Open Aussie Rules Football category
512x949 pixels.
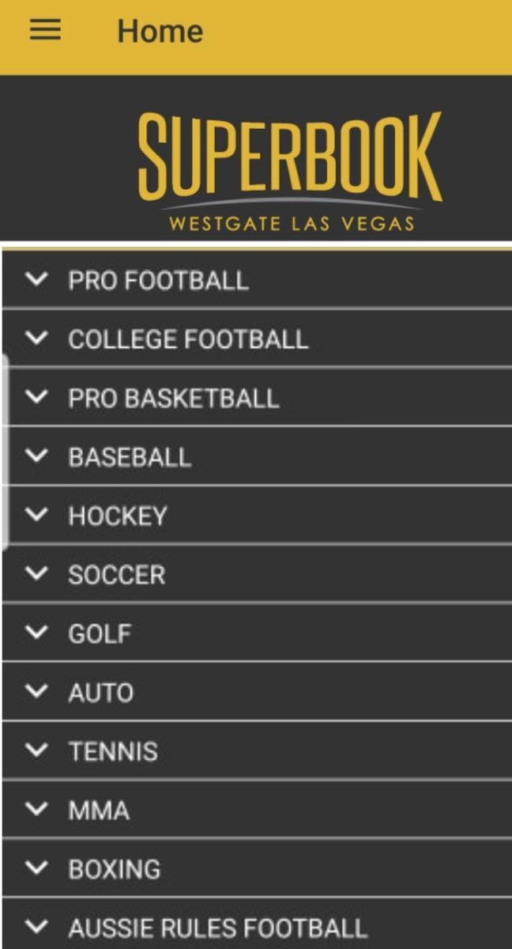pyautogui.click(x=217, y=928)
